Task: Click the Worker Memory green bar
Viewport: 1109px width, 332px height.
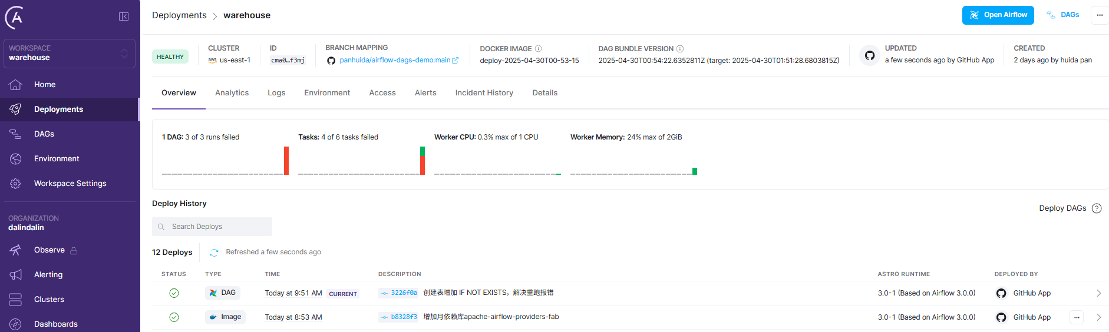Action: coord(695,171)
